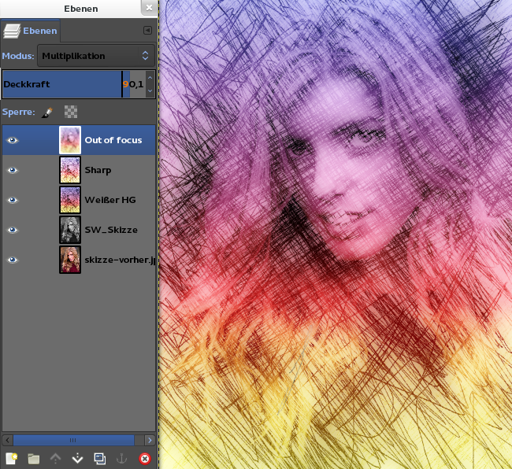Raise the selected layer

click(55, 459)
